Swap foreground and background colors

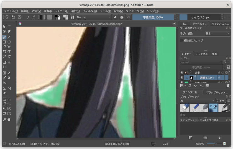(x=59, y=16)
